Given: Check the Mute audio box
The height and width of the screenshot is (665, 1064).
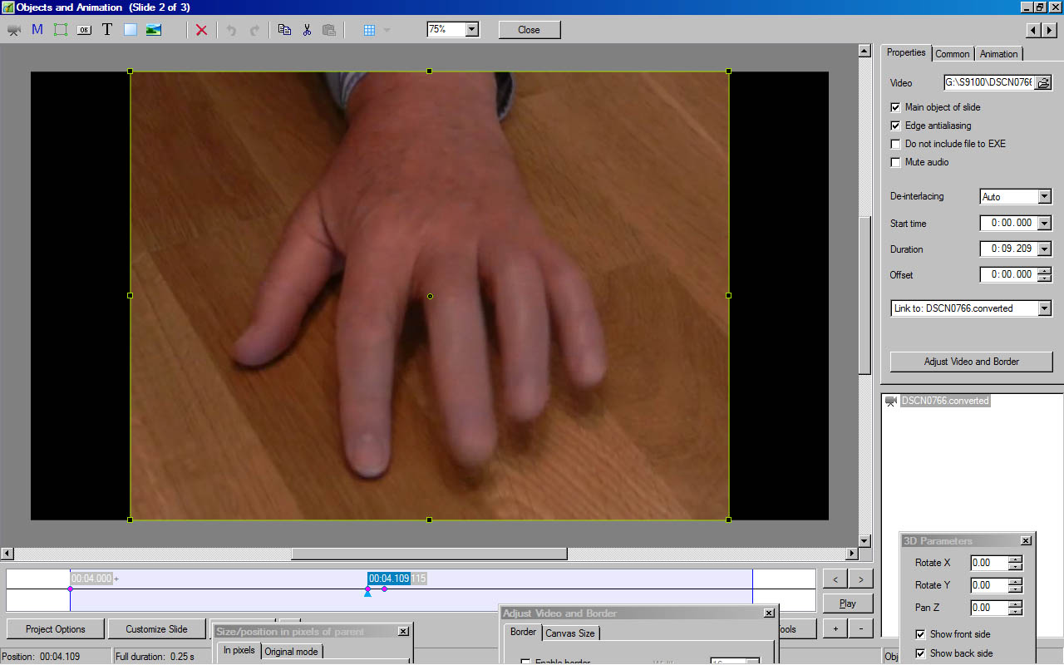Looking at the screenshot, I should pyautogui.click(x=895, y=162).
